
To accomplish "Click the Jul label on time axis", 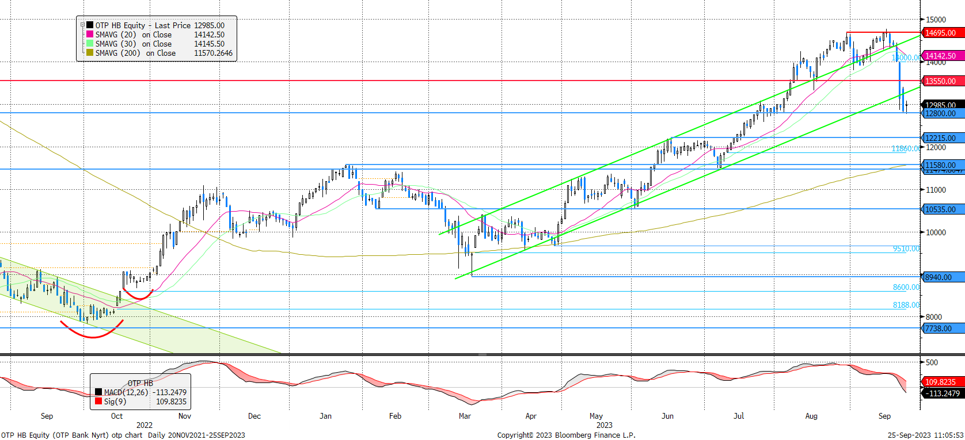I will 739,416.
